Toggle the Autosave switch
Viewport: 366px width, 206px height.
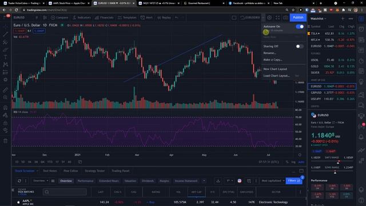click(300, 27)
